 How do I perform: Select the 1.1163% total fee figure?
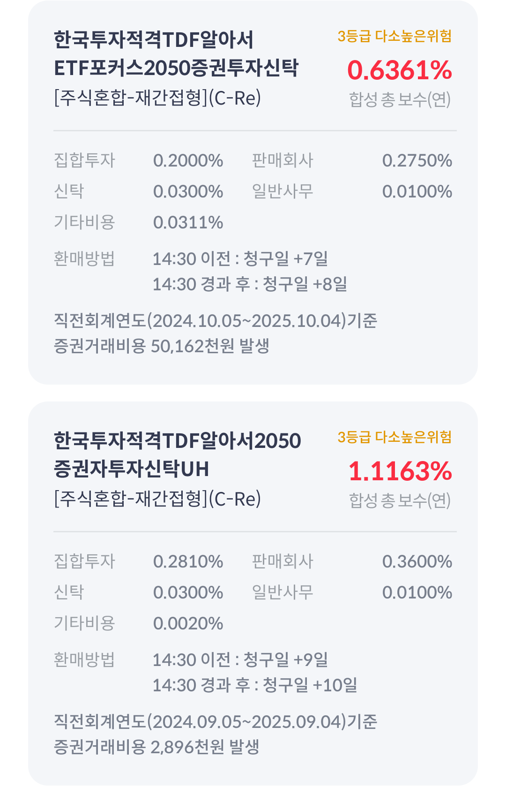pos(400,471)
